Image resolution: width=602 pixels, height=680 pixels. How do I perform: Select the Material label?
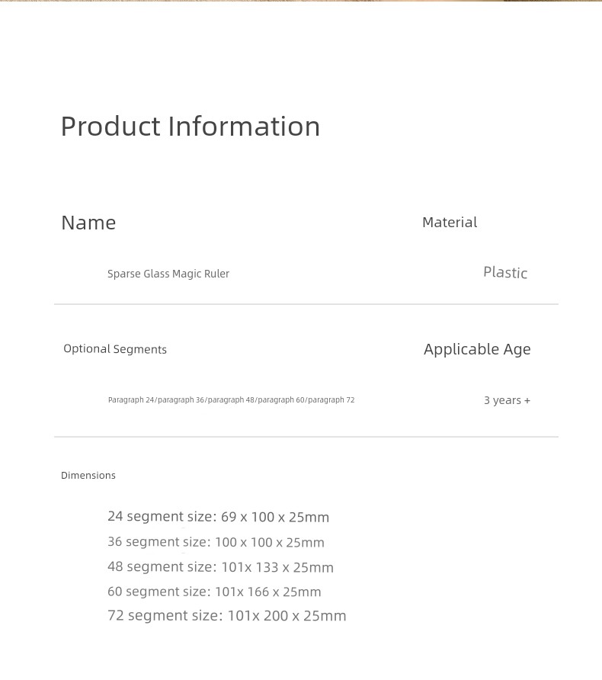[x=450, y=223]
